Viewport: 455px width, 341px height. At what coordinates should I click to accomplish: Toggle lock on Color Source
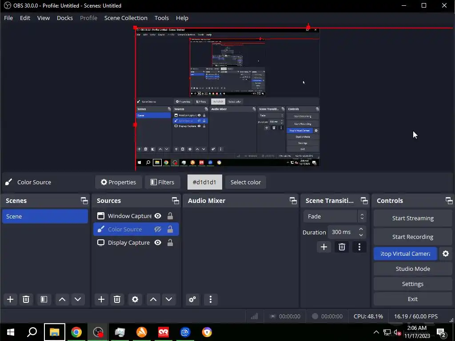[x=170, y=230]
